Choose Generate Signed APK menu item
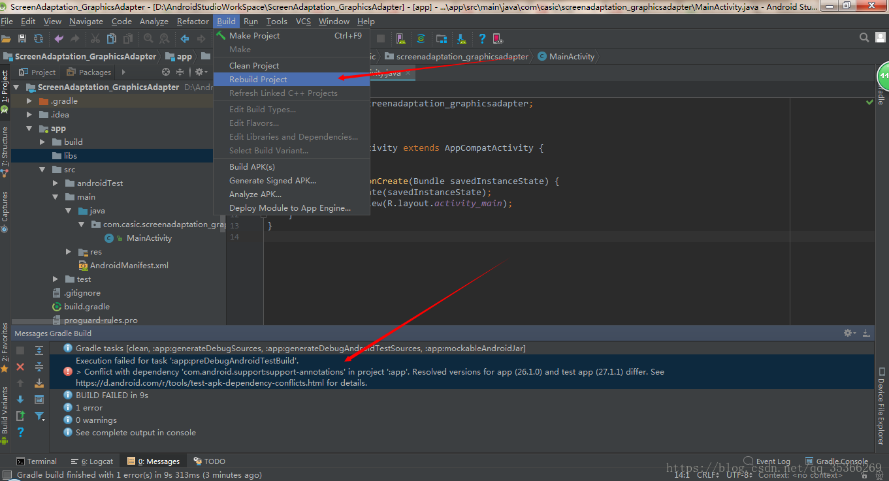Viewport: 889px width, 481px height. [x=291, y=181]
